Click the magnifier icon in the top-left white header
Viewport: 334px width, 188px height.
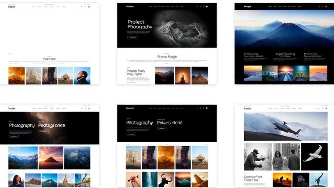[81, 7]
